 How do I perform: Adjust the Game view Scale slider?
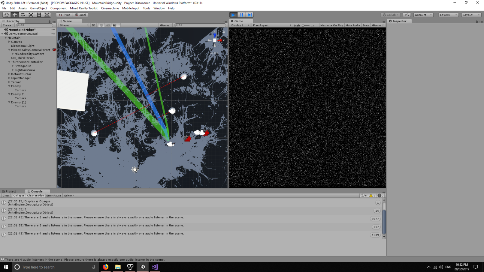(306, 25)
